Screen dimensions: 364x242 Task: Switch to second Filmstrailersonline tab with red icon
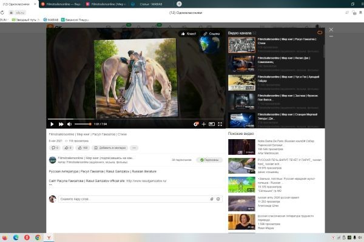(61, 4)
